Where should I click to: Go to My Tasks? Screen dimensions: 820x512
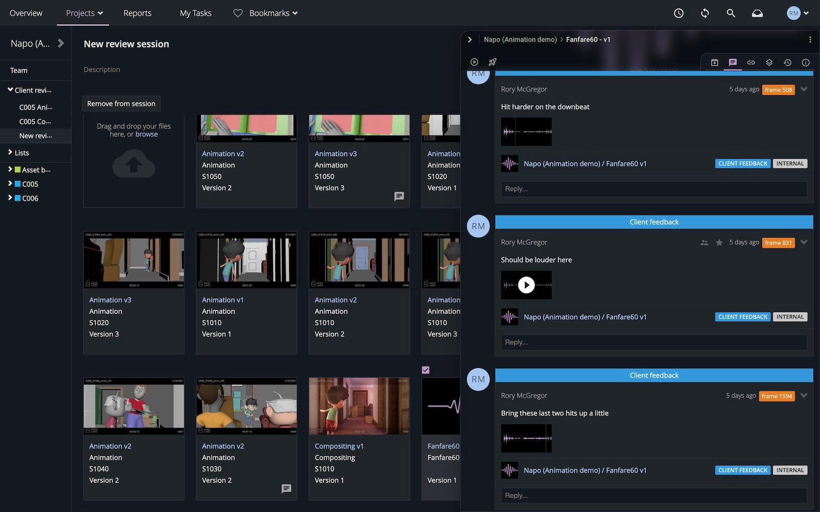(x=195, y=13)
